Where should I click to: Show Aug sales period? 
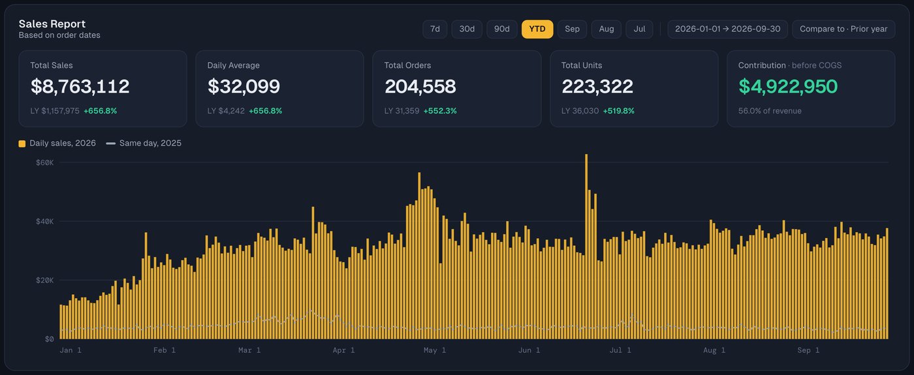click(x=607, y=29)
